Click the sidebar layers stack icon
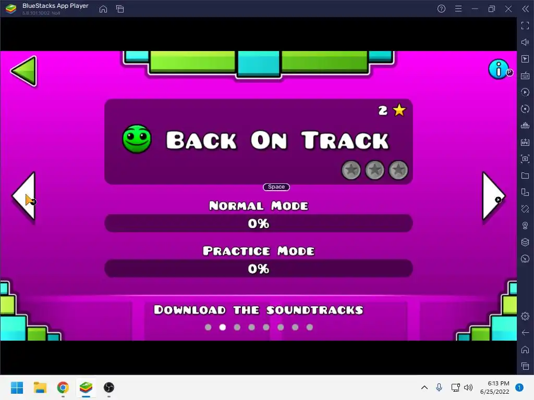 [x=525, y=242]
